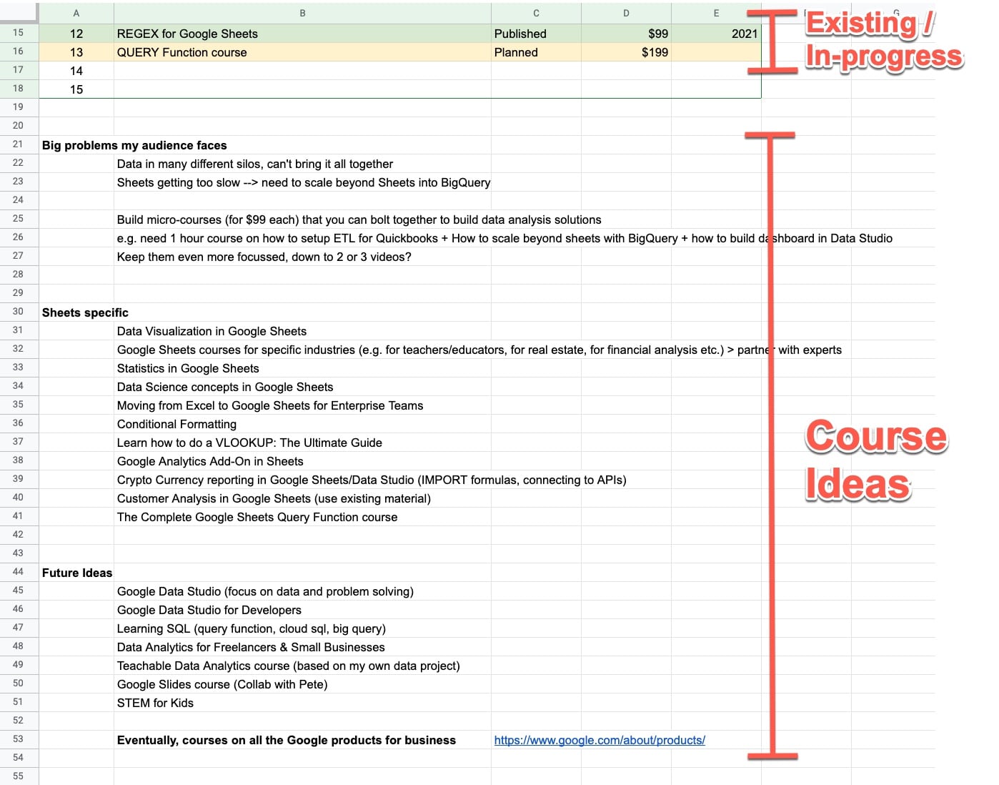Select row 44 header
This screenshot has height=785, width=999.
[x=19, y=572]
